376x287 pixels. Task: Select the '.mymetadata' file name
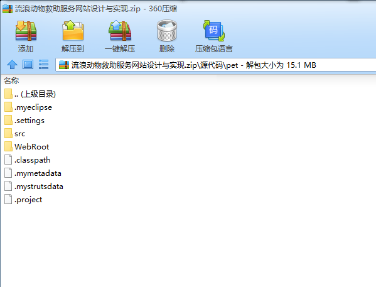coord(38,173)
